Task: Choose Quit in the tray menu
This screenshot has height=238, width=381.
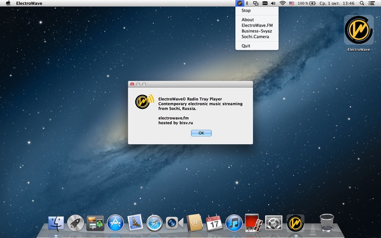Action: pyautogui.click(x=257, y=46)
